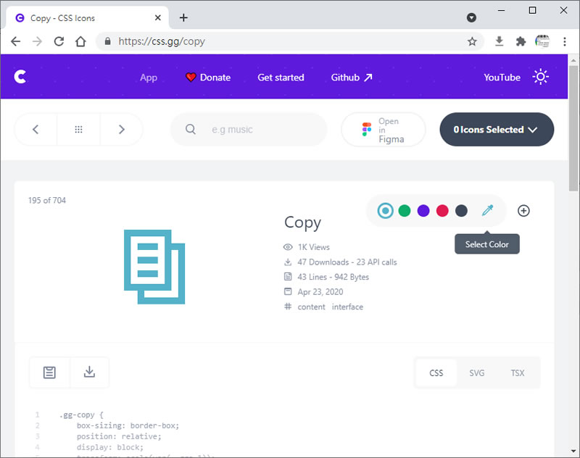Image resolution: width=580 pixels, height=458 pixels.
Task: Select the red color swatch
Action: pyautogui.click(x=442, y=211)
